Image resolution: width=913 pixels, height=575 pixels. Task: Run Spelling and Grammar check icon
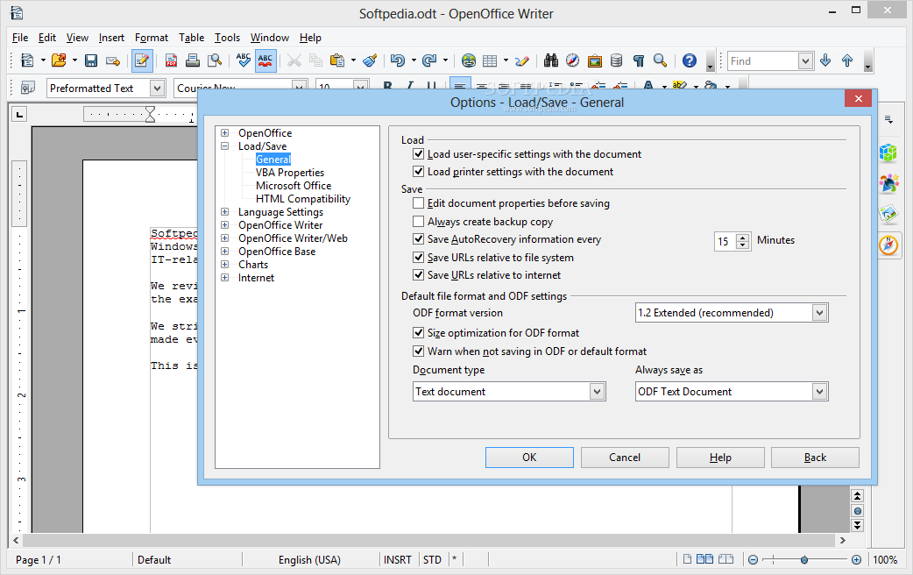pyautogui.click(x=244, y=60)
